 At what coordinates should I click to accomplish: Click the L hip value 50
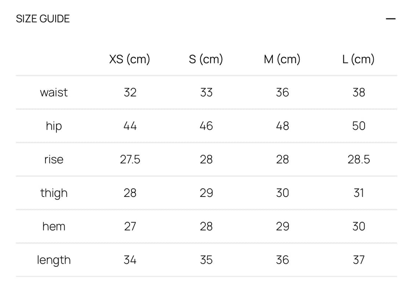point(359,126)
